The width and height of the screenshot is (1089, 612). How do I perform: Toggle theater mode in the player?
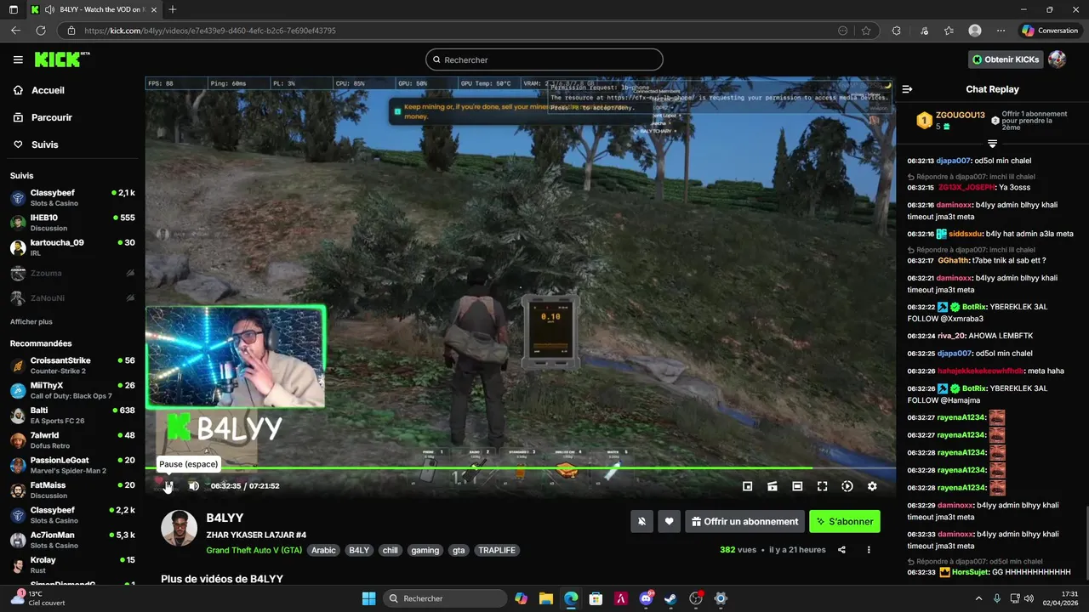pos(797,486)
